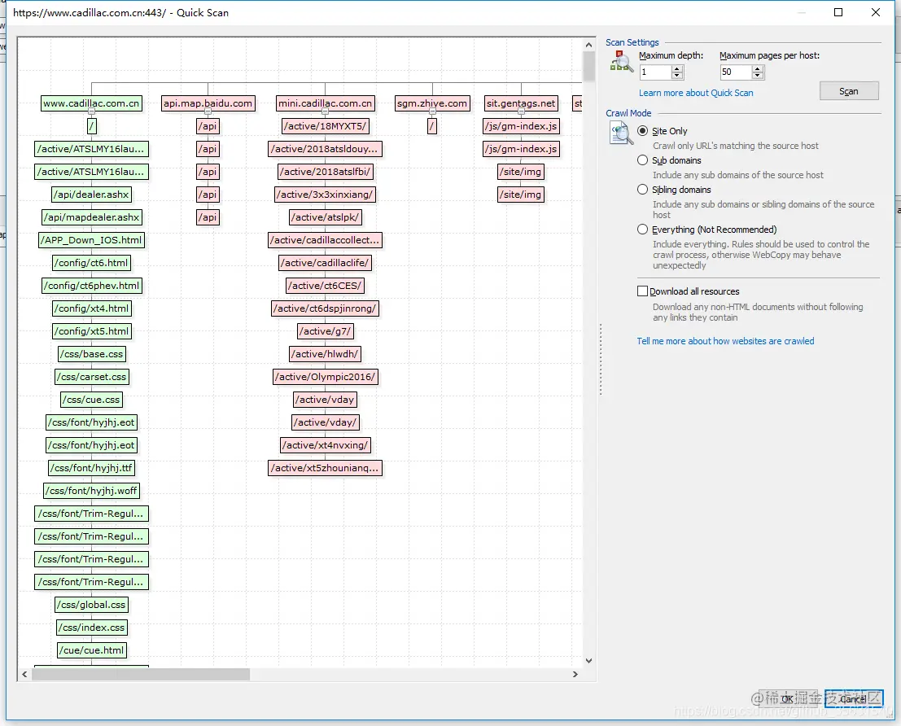901x726 pixels.
Task: Click the vertical scrollbar down arrow
Action: tap(588, 660)
